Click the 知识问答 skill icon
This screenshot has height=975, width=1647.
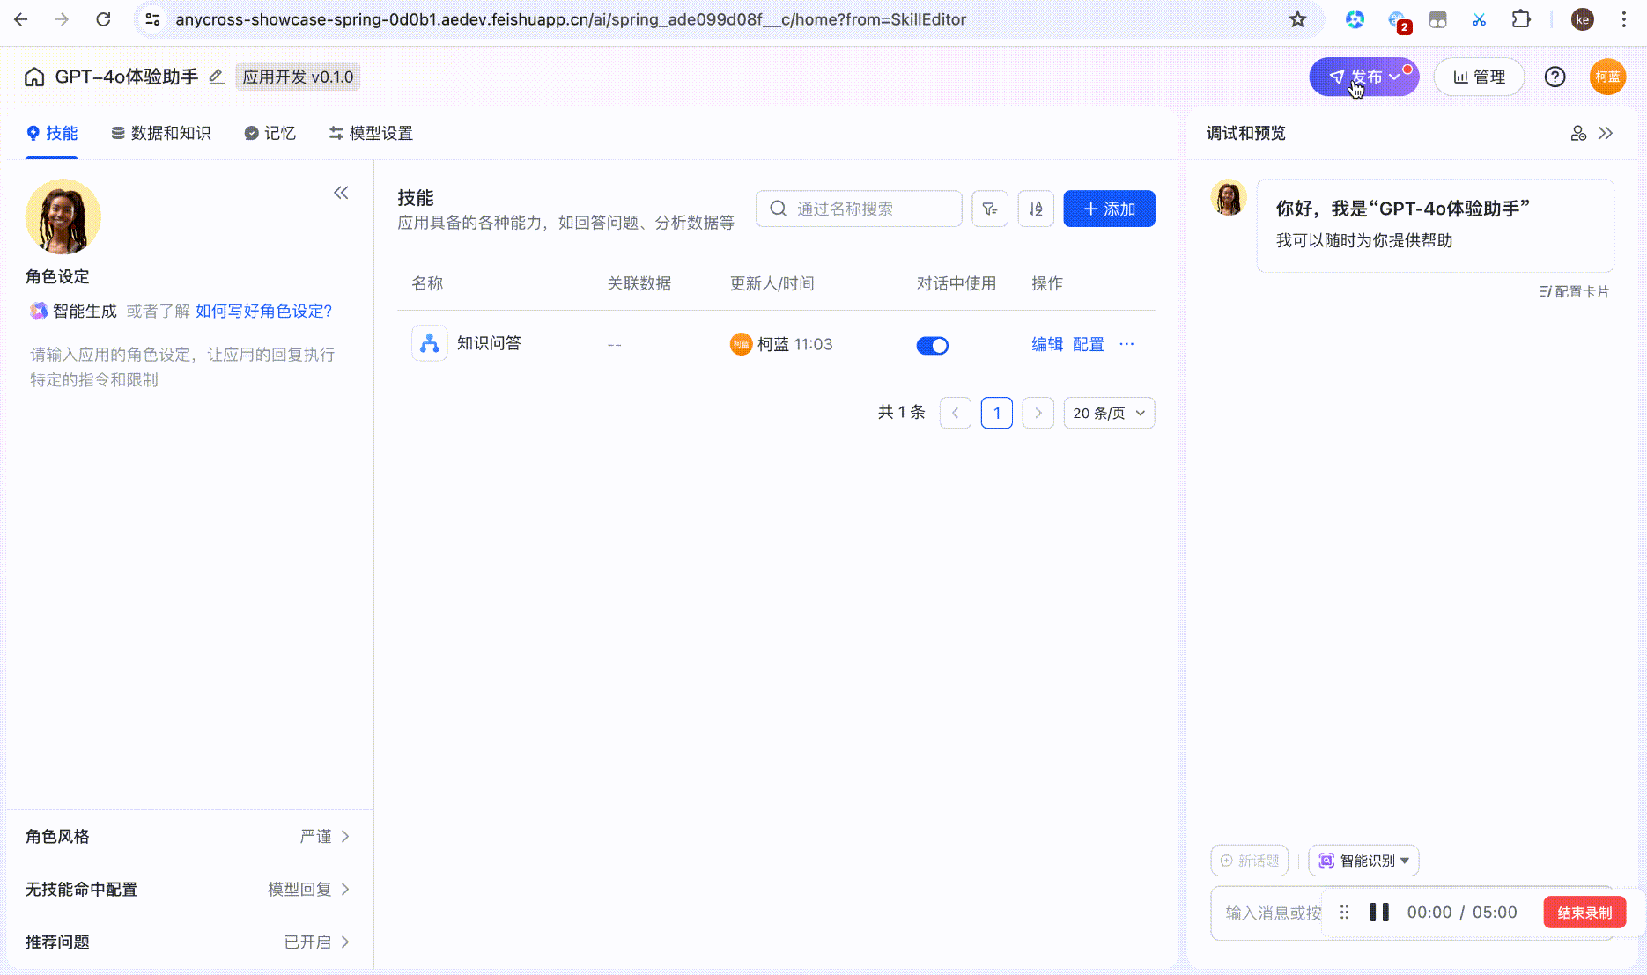pyautogui.click(x=430, y=343)
